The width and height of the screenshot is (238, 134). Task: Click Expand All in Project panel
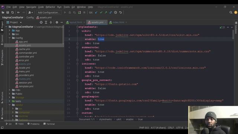46,22
